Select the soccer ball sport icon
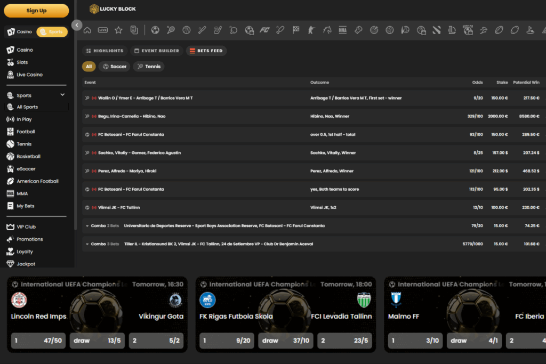Viewport: 546px width, 364px height. tap(155, 30)
